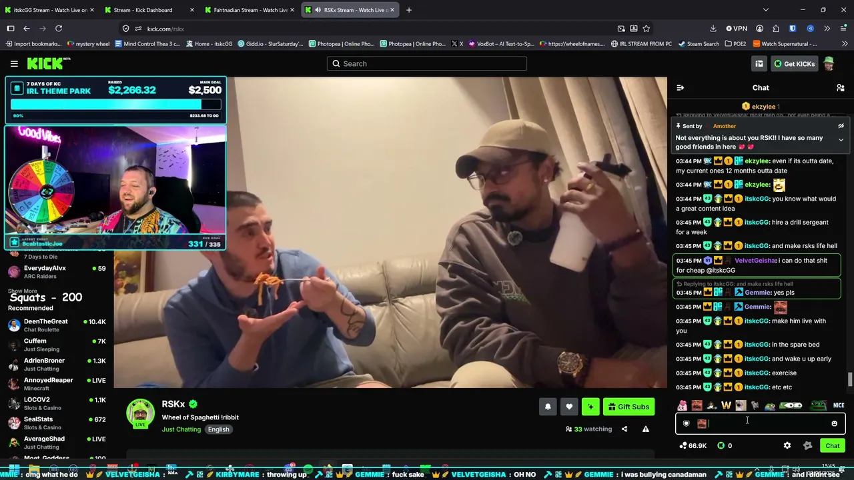Insert the pink heart blob emote
Viewport: 854px width, 480px height.
[682, 405]
